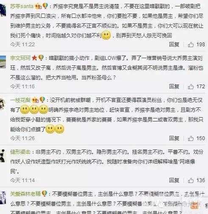This screenshot has width=208, height=214.
Task: Click the avatar of 宇文珂珂
Action: [3, 62]
